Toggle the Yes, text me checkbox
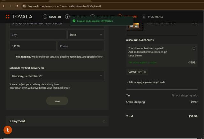The image size is (204, 139). (x=12, y=57)
